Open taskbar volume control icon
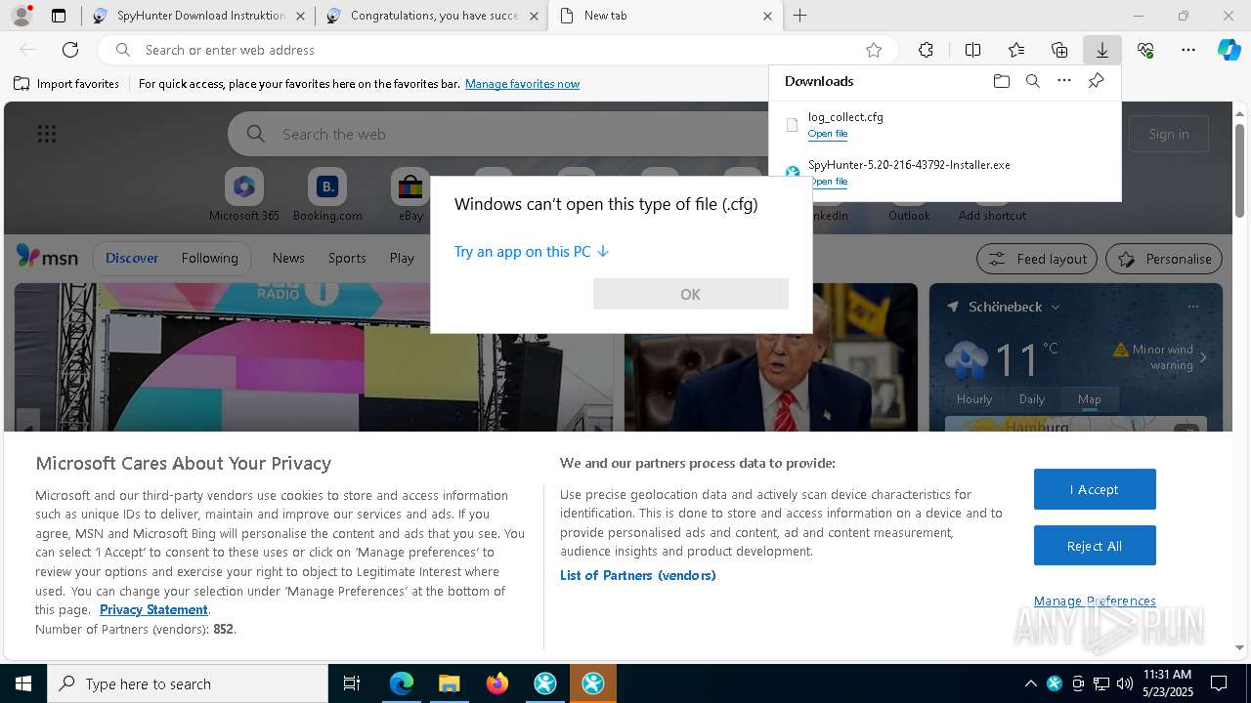This screenshot has height=703, width=1251. [x=1125, y=683]
